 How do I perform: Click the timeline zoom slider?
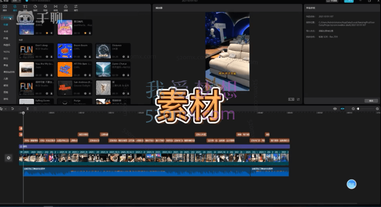click(365, 109)
